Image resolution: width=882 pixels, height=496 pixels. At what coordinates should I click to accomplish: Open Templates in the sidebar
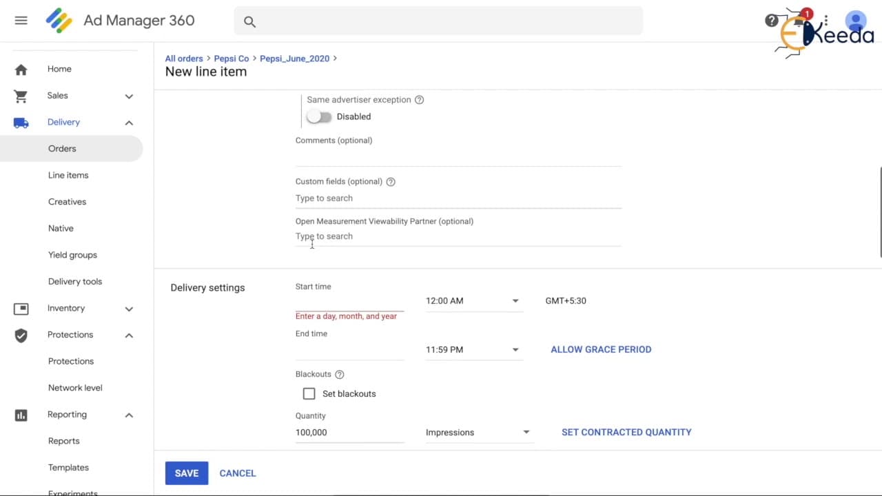(68, 468)
